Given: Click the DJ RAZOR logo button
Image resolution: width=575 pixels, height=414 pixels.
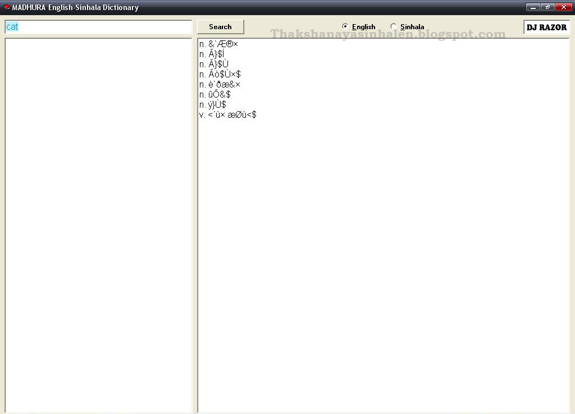Looking at the screenshot, I should point(546,27).
